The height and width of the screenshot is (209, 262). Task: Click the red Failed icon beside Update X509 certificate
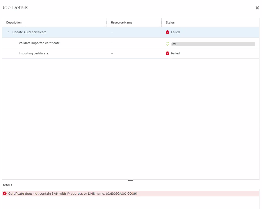pos(167,32)
